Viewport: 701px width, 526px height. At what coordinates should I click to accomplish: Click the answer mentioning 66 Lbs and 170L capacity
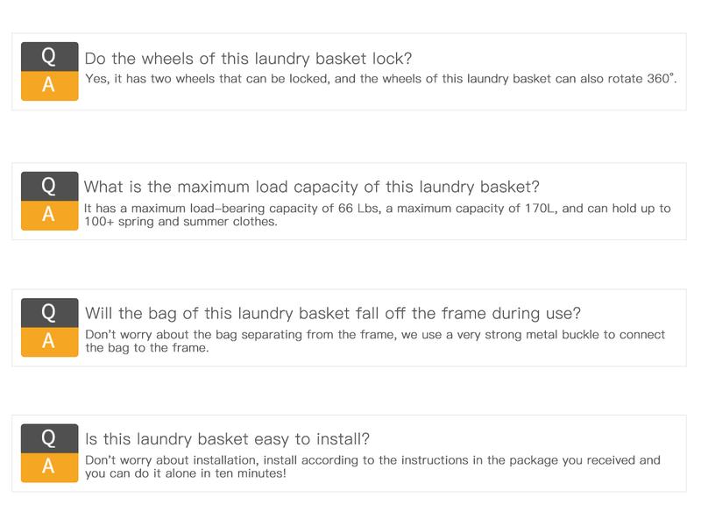click(x=377, y=209)
